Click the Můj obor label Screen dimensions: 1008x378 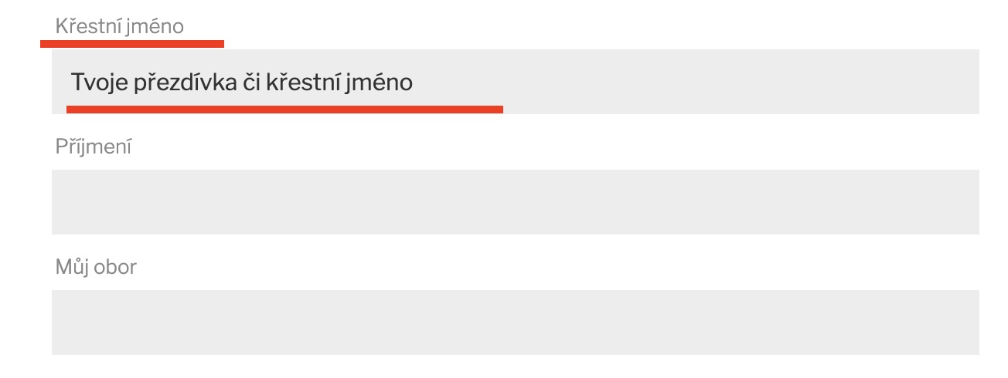tap(96, 268)
